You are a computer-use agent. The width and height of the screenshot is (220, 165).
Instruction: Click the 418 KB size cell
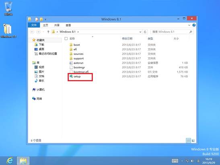point(183,67)
